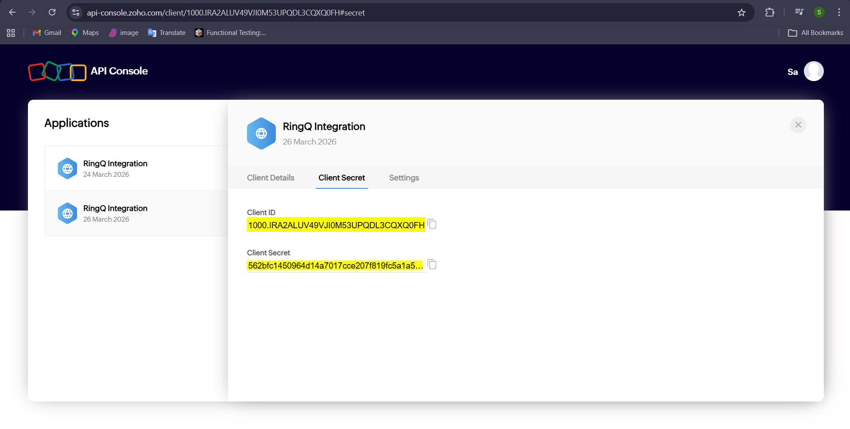Click the API Console title
Image resolution: width=850 pixels, height=429 pixels.
tap(119, 71)
